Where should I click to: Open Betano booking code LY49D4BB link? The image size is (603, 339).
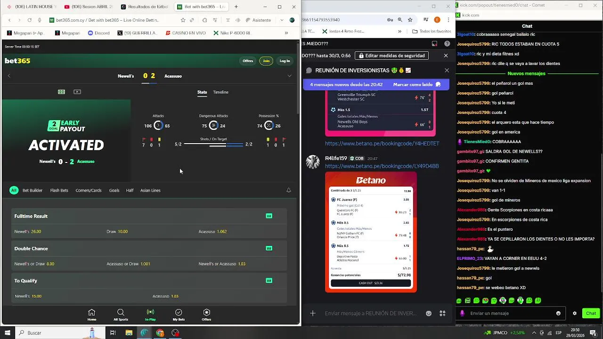coord(382,166)
